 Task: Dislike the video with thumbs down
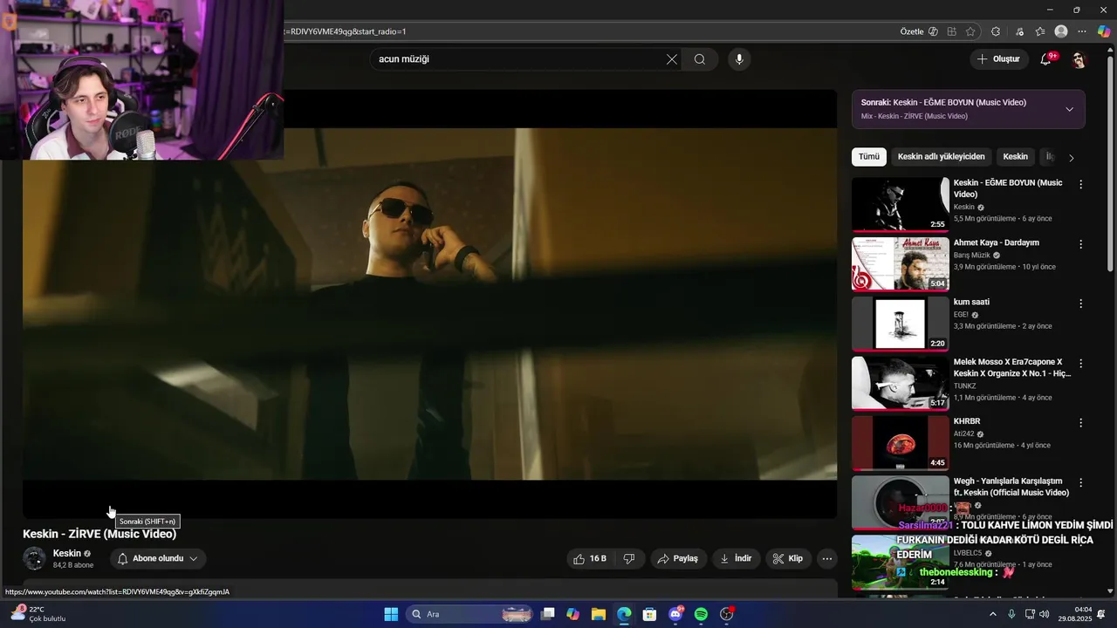click(629, 558)
